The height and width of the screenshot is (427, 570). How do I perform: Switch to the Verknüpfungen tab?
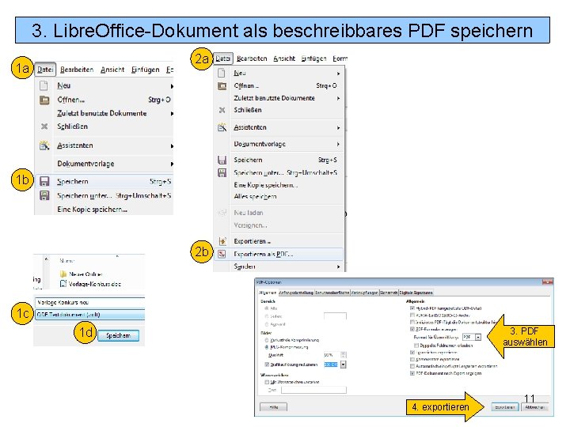365,293
